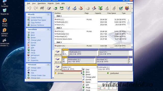Open the Recycle Bin desktop icon

point(5,12)
